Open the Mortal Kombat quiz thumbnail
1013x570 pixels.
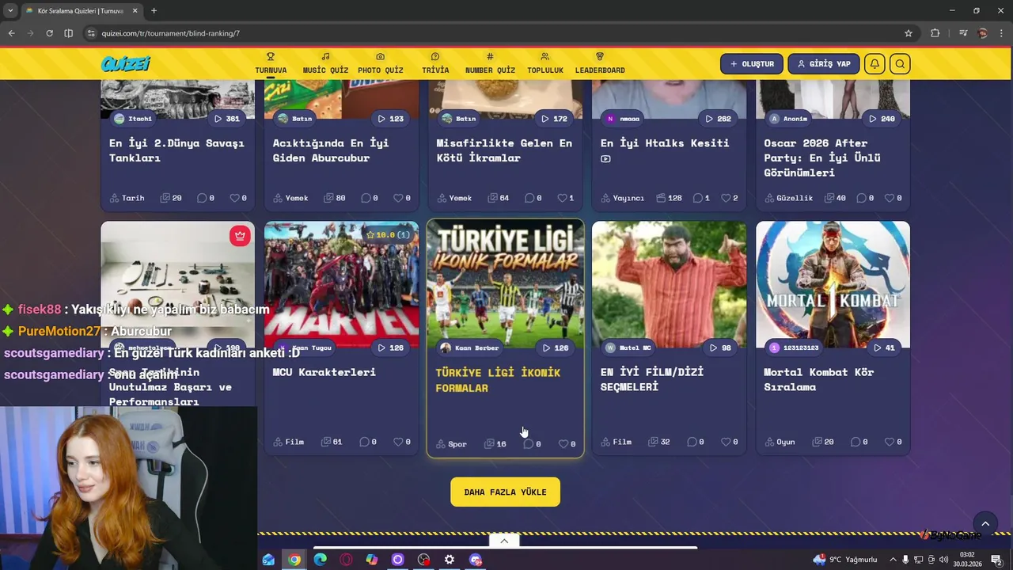click(833, 284)
